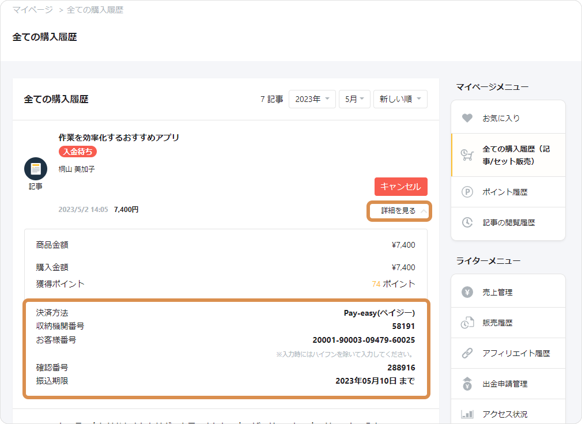Click 74 ポイント earned points value
This screenshot has height=424, width=582.
click(394, 284)
